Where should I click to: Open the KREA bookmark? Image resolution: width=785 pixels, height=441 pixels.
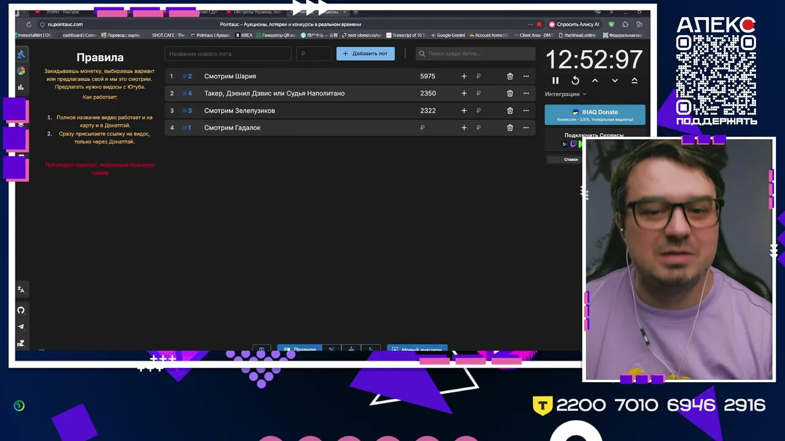pos(244,35)
